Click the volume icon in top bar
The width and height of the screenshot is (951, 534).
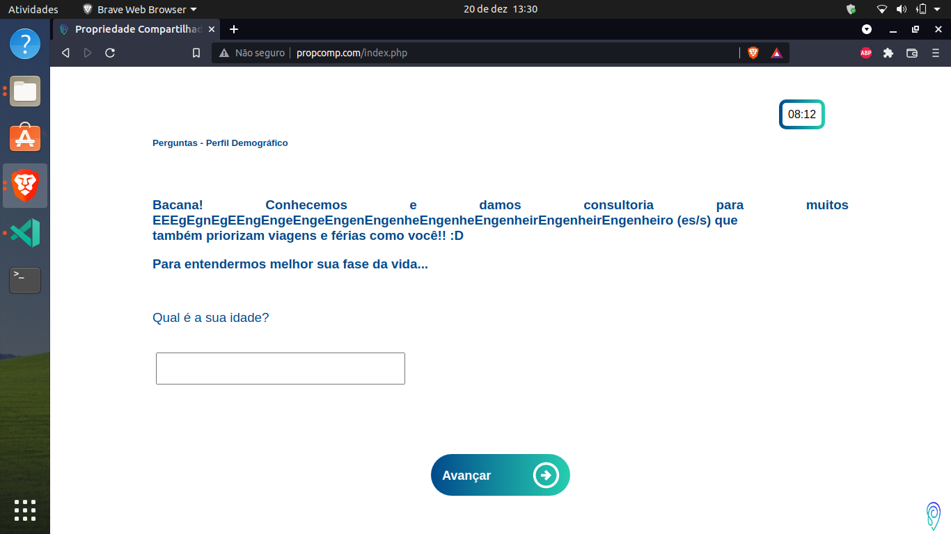click(901, 9)
